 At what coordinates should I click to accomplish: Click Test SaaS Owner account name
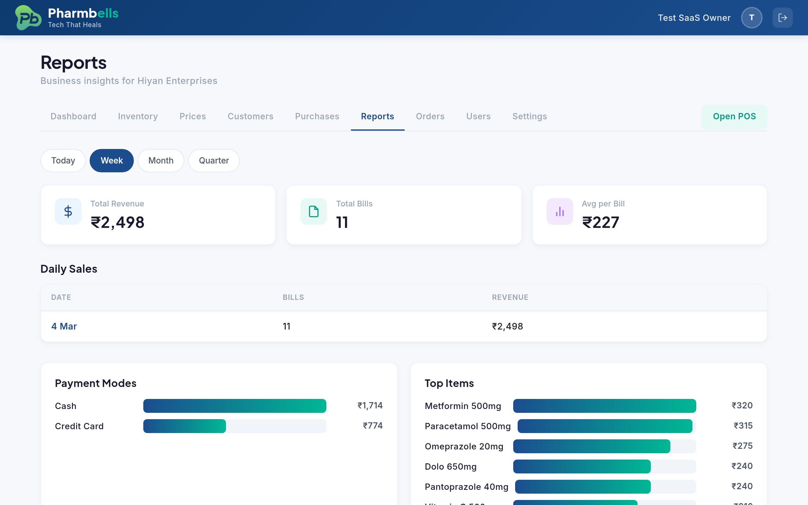pos(694,17)
